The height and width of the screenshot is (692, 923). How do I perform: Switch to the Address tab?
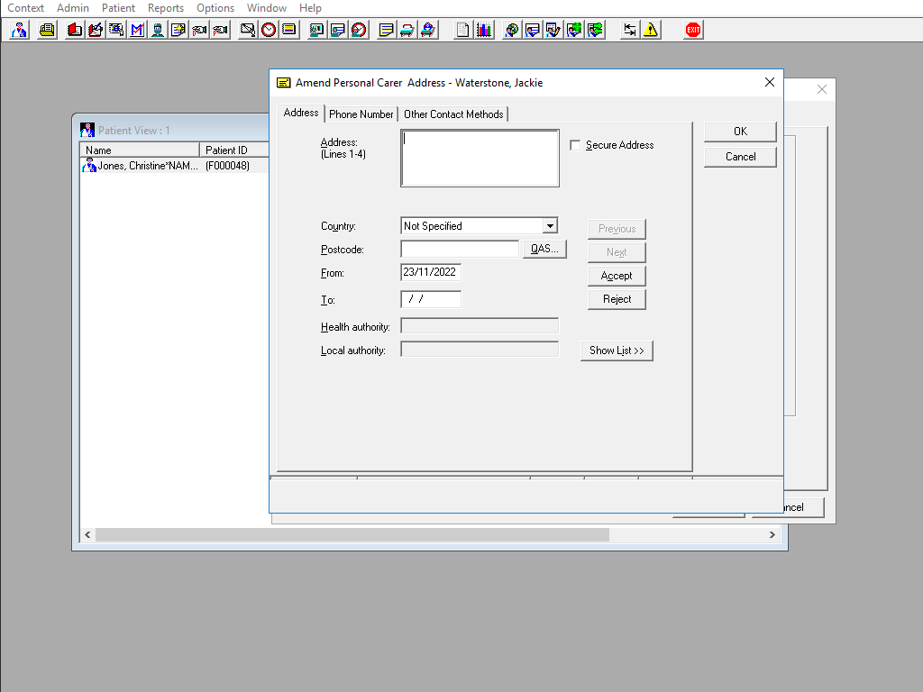[x=301, y=113]
